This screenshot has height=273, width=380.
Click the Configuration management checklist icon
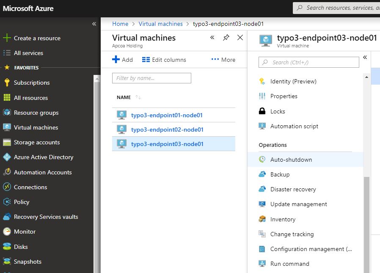[262, 249]
